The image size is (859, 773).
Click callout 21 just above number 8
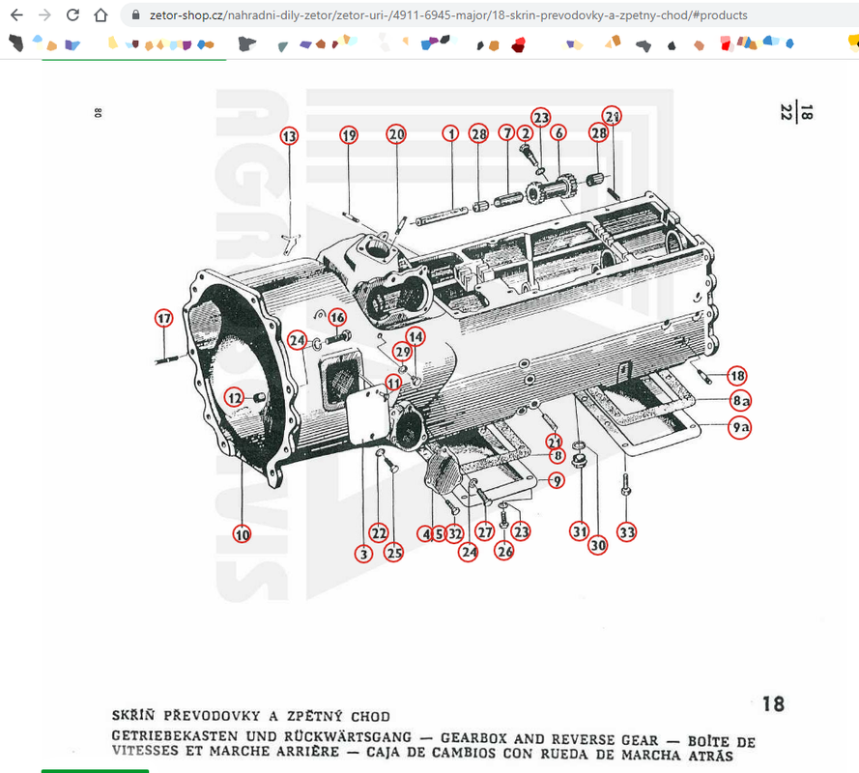554,442
